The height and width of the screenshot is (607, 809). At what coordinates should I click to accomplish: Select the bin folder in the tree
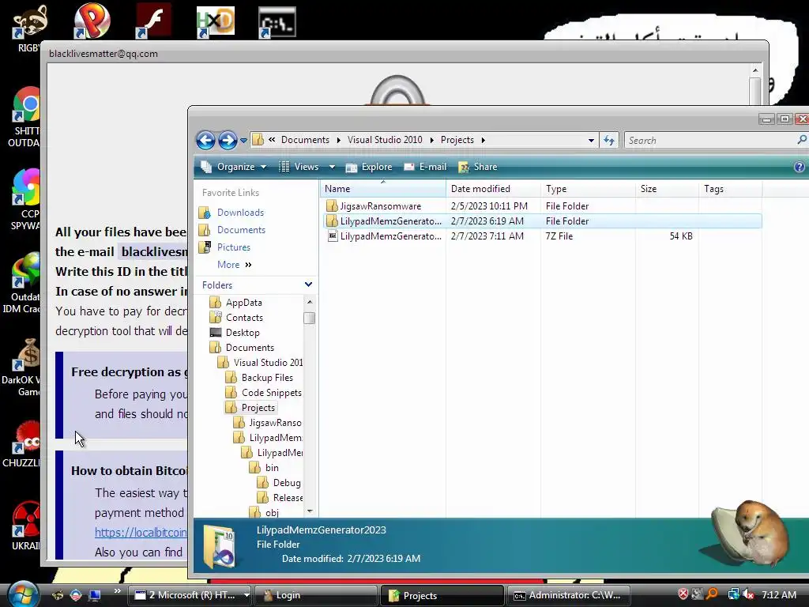pyautogui.click(x=272, y=468)
